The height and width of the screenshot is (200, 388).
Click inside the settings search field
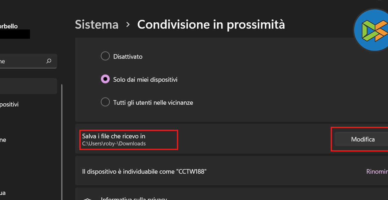[x=21, y=61]
